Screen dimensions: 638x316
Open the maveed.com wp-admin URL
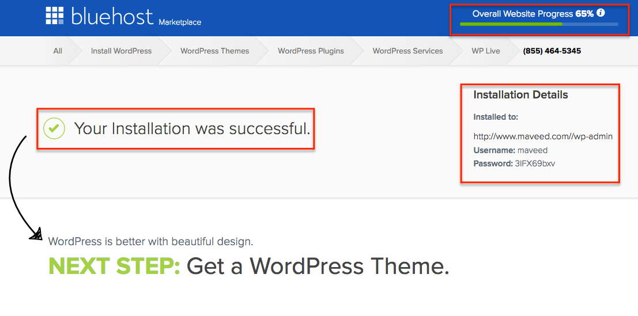click(x=542, y=136)
